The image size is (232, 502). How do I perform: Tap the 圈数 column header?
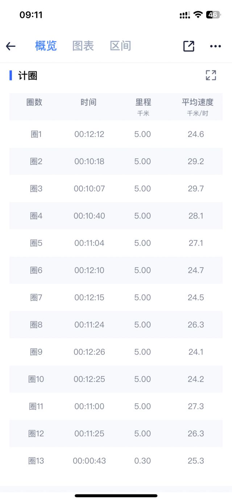[34, 102]
